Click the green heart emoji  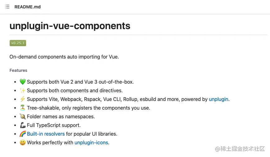tap(23, 82)
